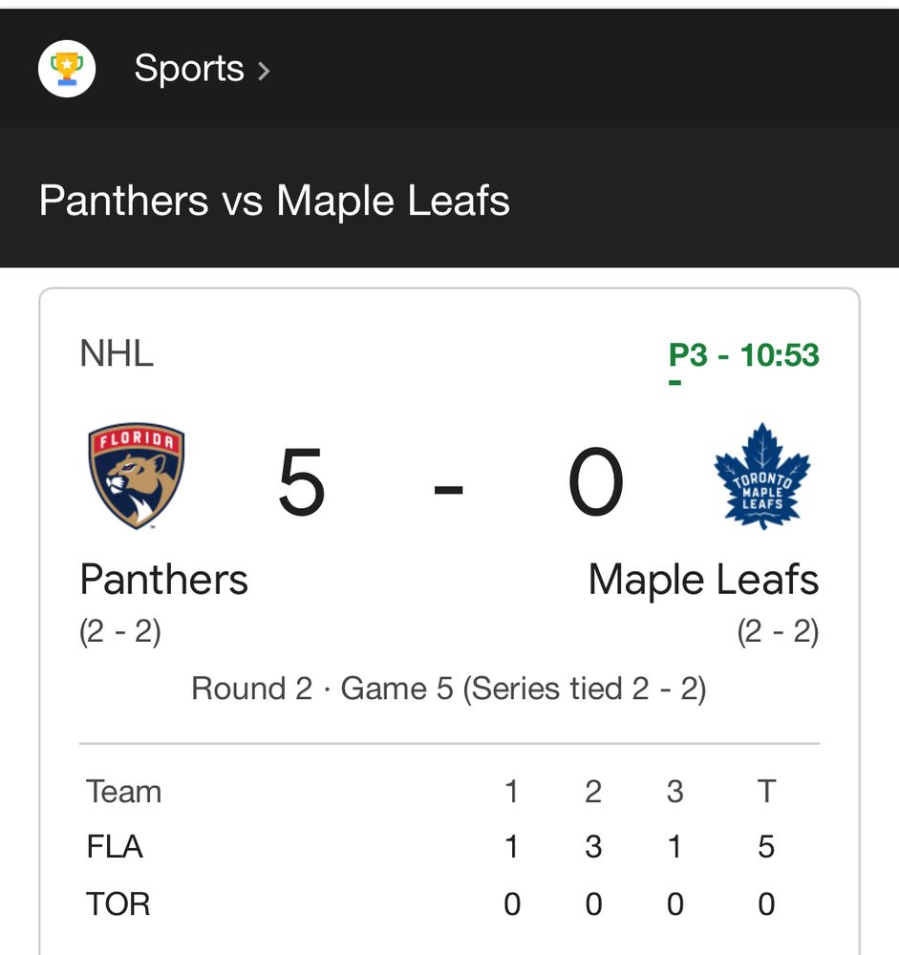Click the period 2 column header
Image resolution: width=899 pixels, height=955 pixels.
tap(593, 792)
